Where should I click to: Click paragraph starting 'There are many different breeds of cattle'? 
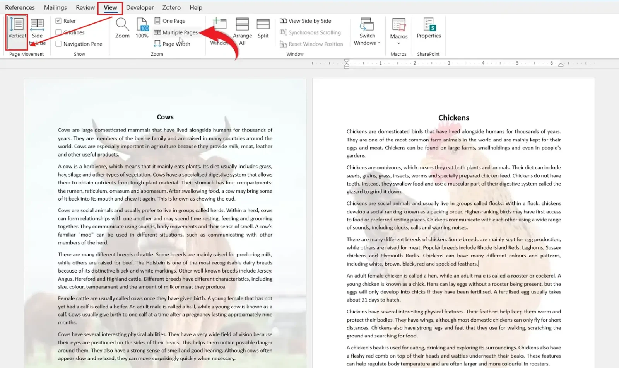point(165,271)
